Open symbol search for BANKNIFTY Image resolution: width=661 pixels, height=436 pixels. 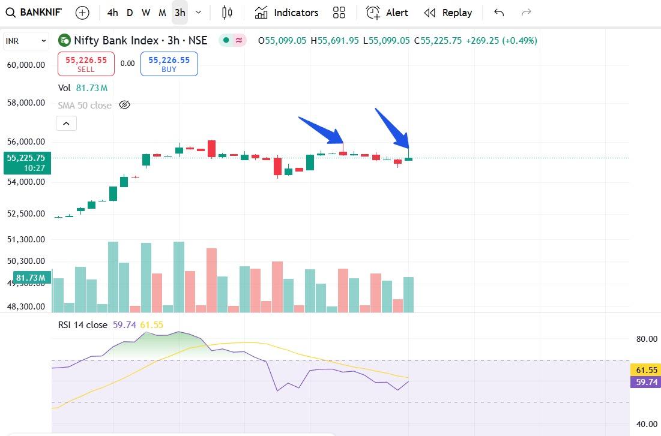tap(34, 13)
